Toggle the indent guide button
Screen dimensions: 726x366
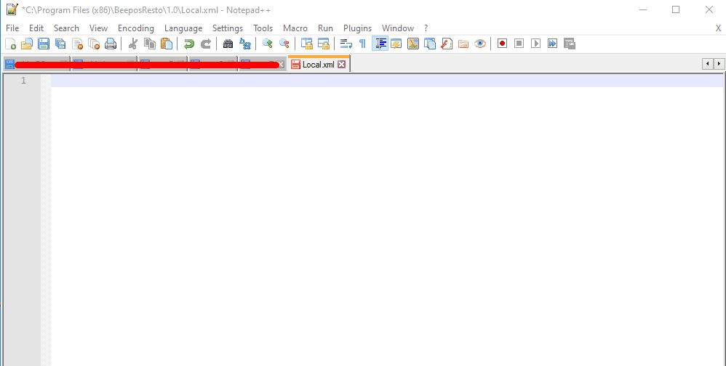pos(380,44)
